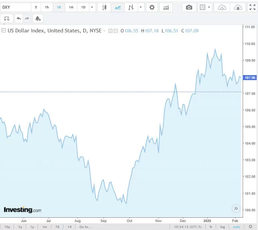Screen dimensions: 258x230
Task: Select the 1h interval
Action: pos(47,7)
